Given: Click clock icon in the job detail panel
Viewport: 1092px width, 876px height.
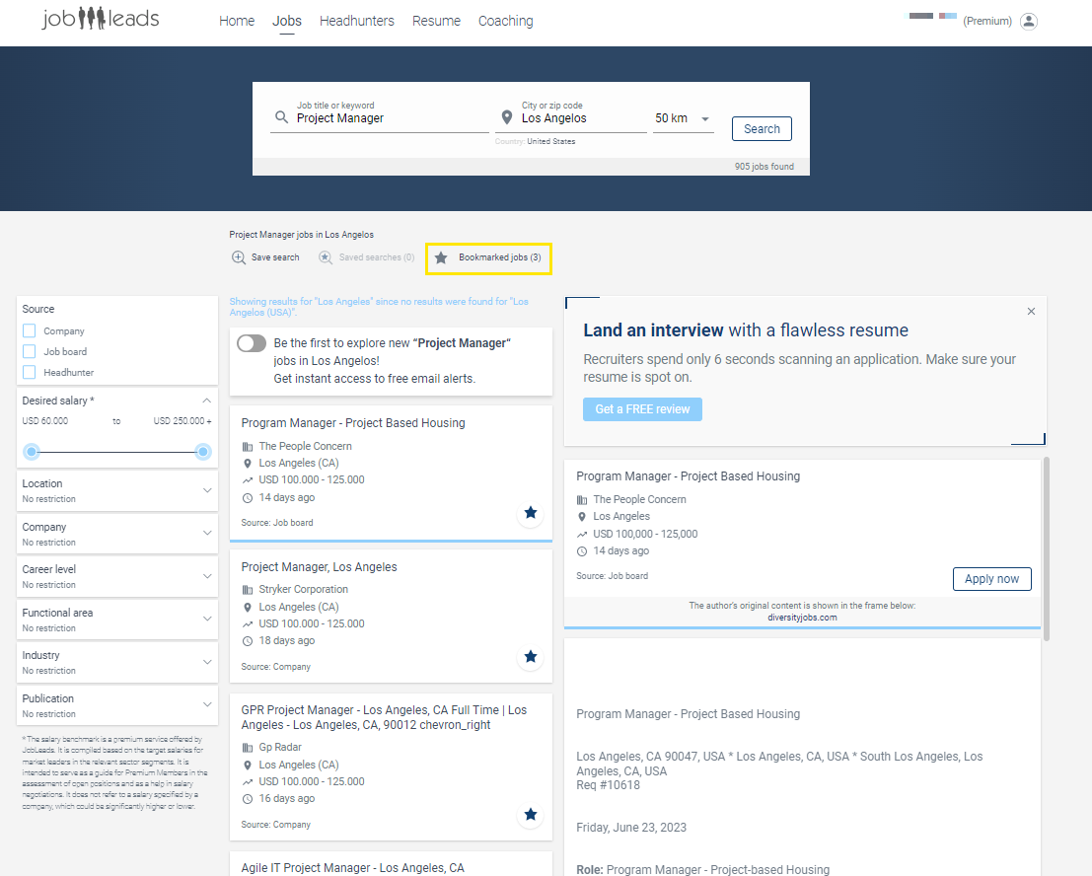Looking at the screenshot, I should coord(582,551).
